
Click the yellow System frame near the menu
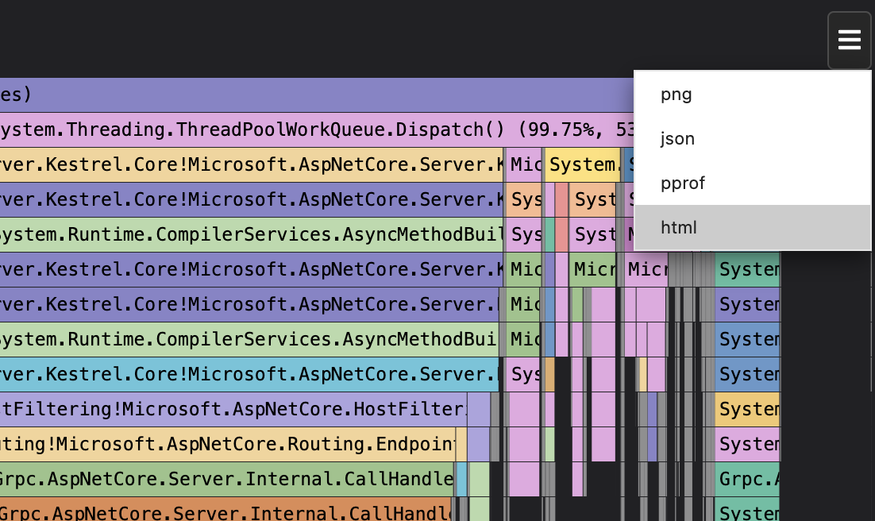tap(583, 164)
